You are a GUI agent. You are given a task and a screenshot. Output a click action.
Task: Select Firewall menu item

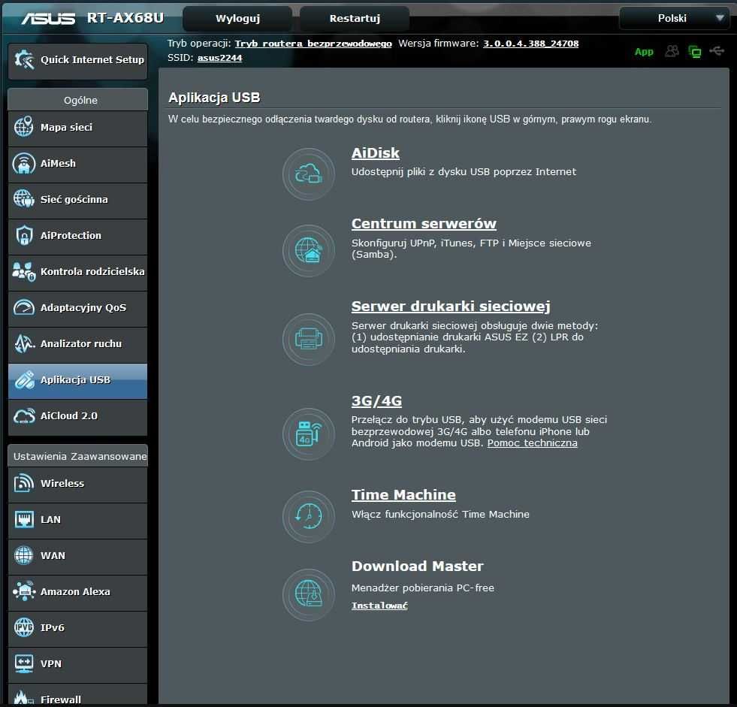pos(77,695)
